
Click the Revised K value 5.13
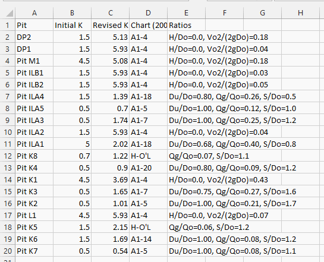tap(111, 37)
